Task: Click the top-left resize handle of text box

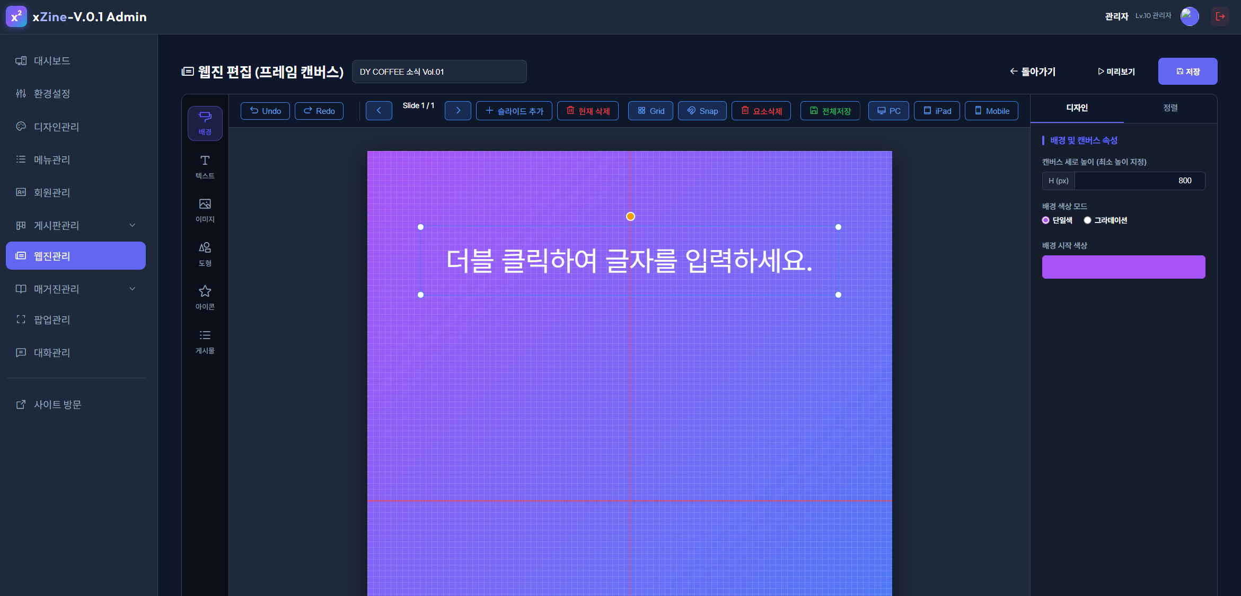Action: (x=420, y=227)
